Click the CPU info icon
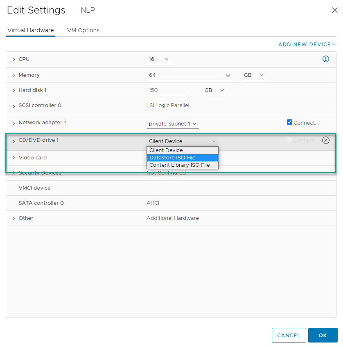This screenshot has width=343, height=347. pyautogui.click(x=326, y=59)
